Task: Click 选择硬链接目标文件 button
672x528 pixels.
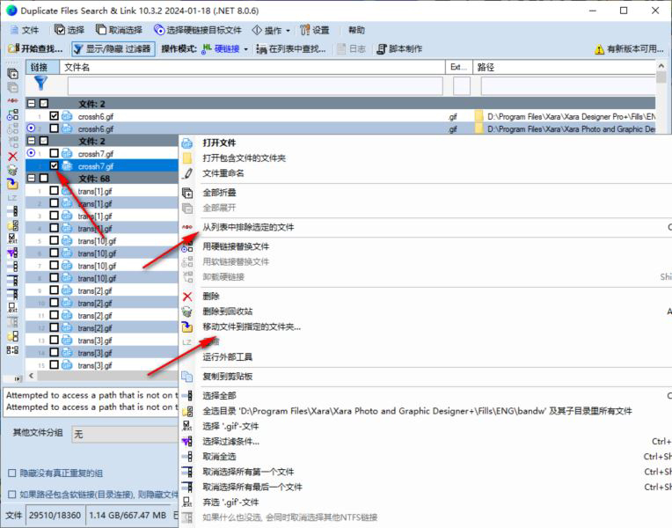Action: coord(198,30)
